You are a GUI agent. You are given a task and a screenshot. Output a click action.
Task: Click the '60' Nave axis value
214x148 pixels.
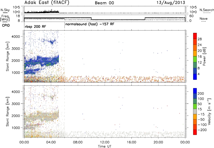pos(192,16)
